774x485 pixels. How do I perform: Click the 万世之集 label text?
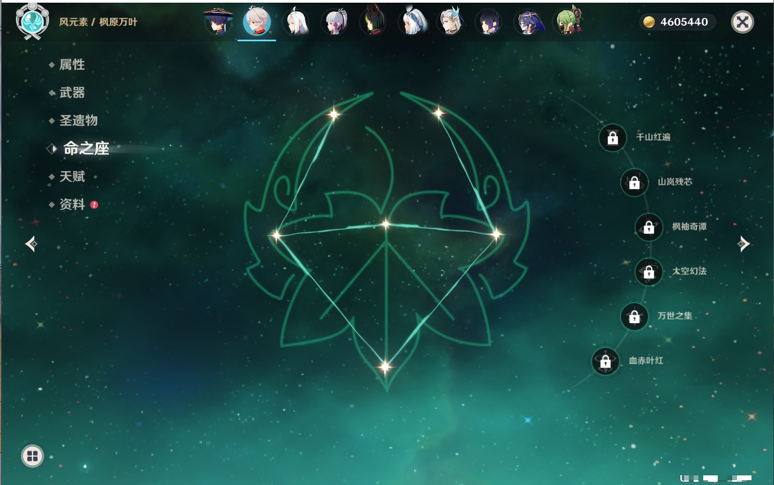(x=675, y=316)
